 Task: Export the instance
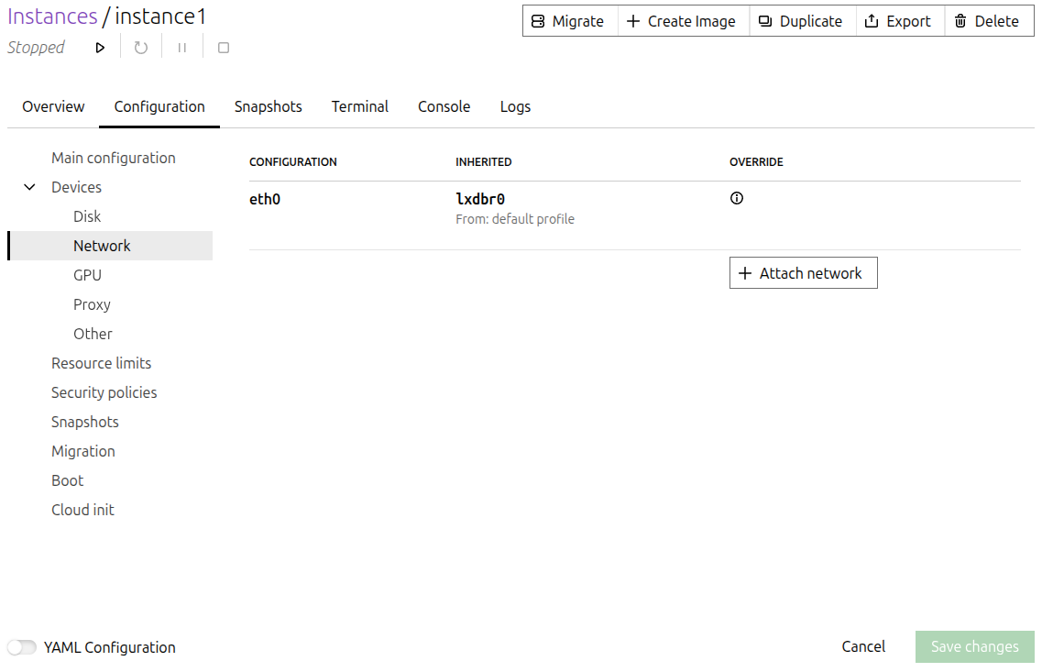click(x=899, y=21)
